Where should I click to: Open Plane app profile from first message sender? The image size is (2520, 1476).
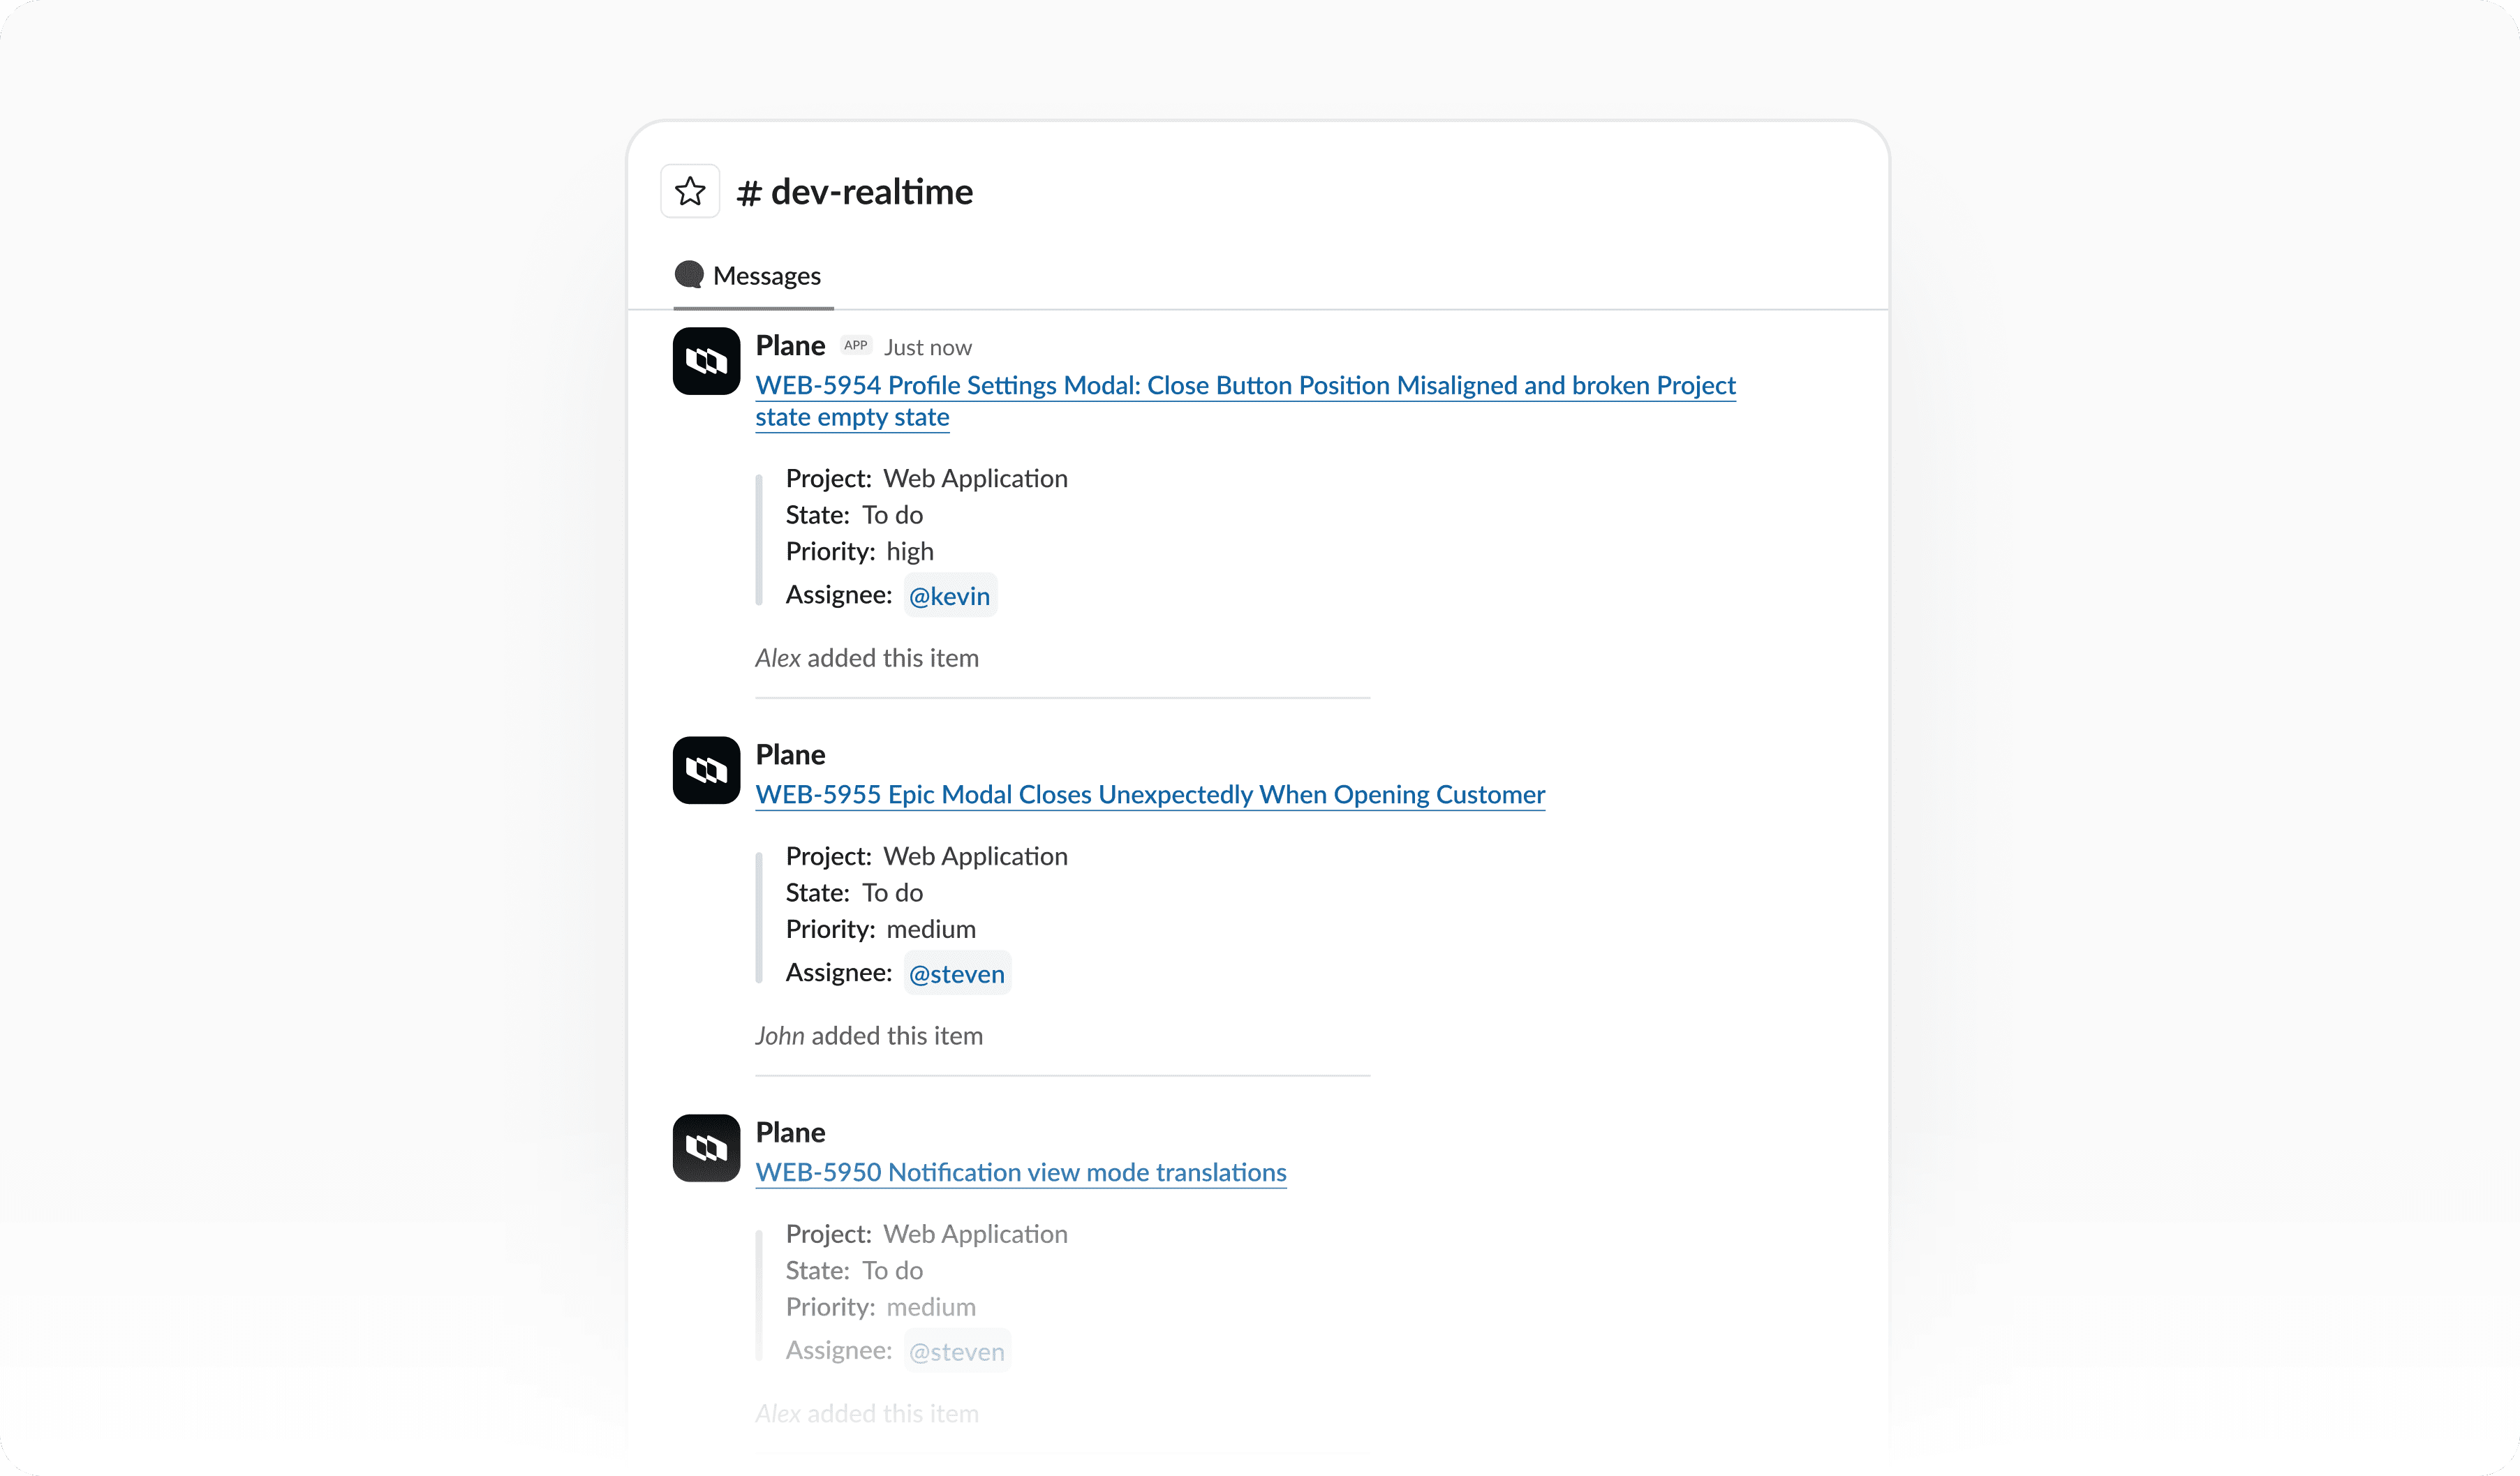789,345
